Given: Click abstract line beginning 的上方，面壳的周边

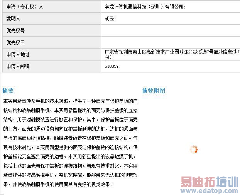Looking at the screenshot, I should pyautogui.click(x=70, y=129).
